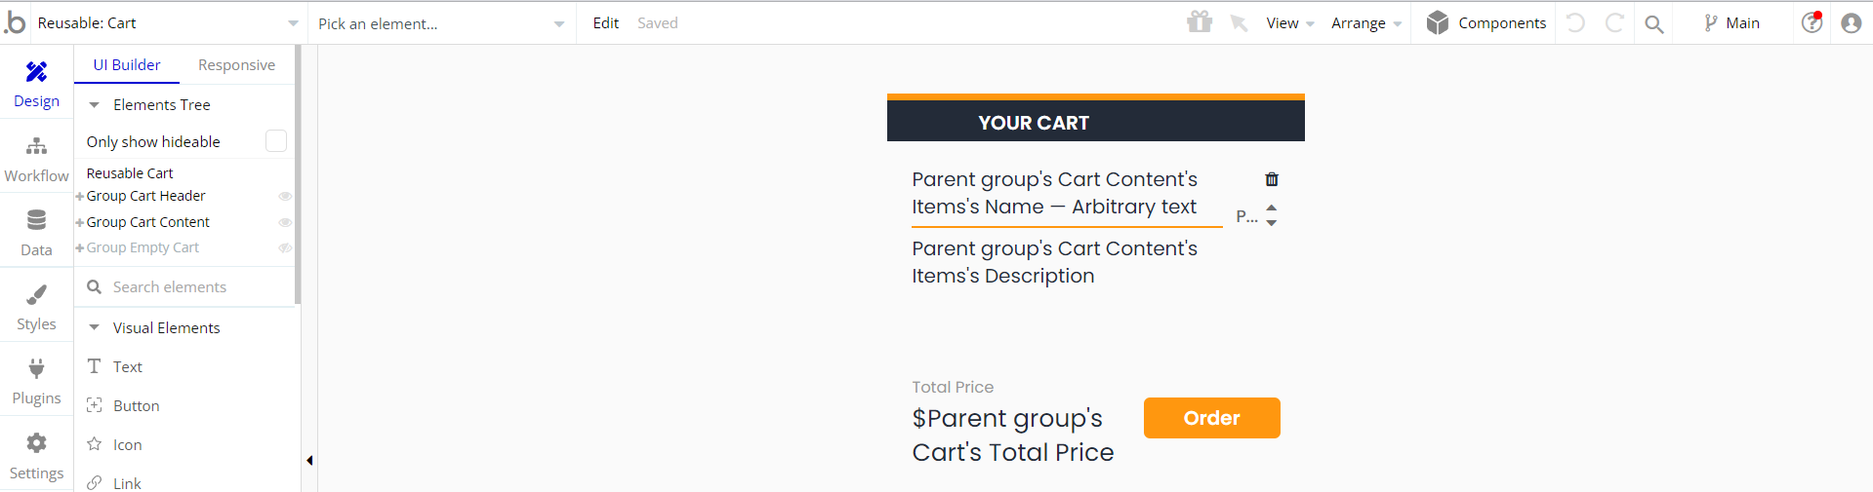Click the gift icon in top bar

tap(1200, 22)
